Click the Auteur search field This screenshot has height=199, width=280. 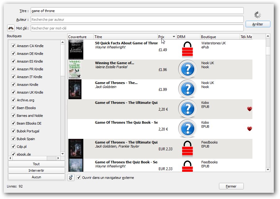point(137,20)
